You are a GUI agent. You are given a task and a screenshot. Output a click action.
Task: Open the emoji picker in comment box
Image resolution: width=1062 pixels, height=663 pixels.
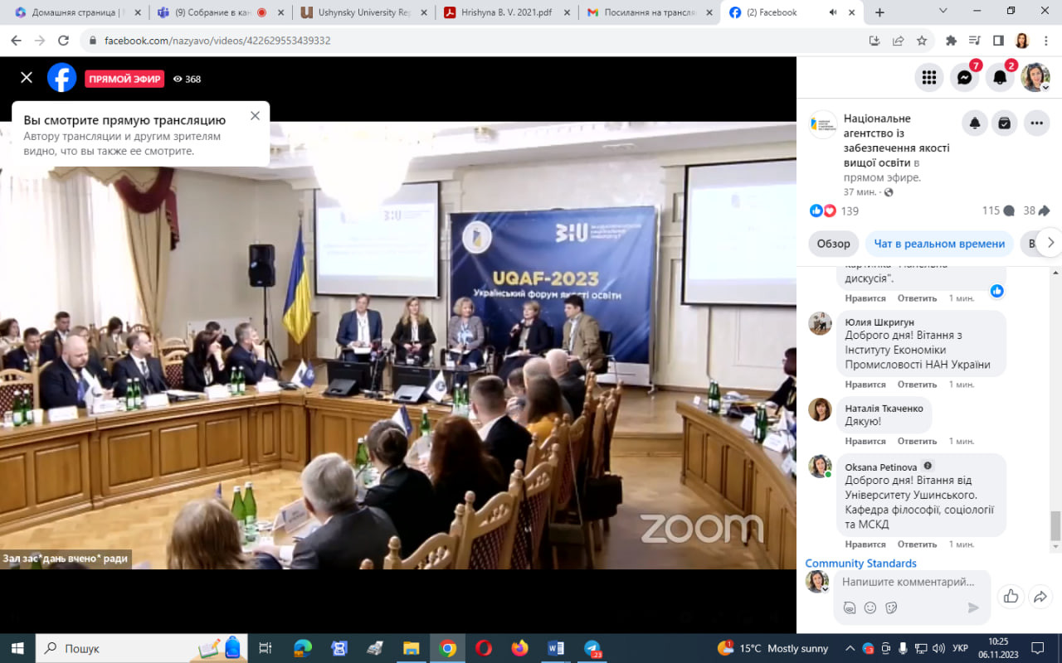coord(870,607)
